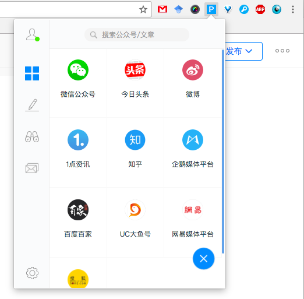Select the platforms grid icon in sidebar
The image size is (304, 299).
click(x=32, y=73)
